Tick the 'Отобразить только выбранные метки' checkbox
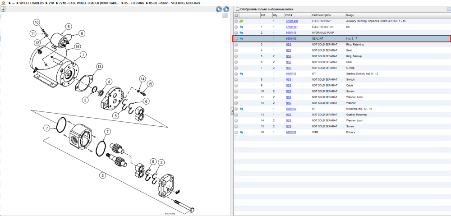Viewport: 451px width, 216px height. (x=238, y=9)
